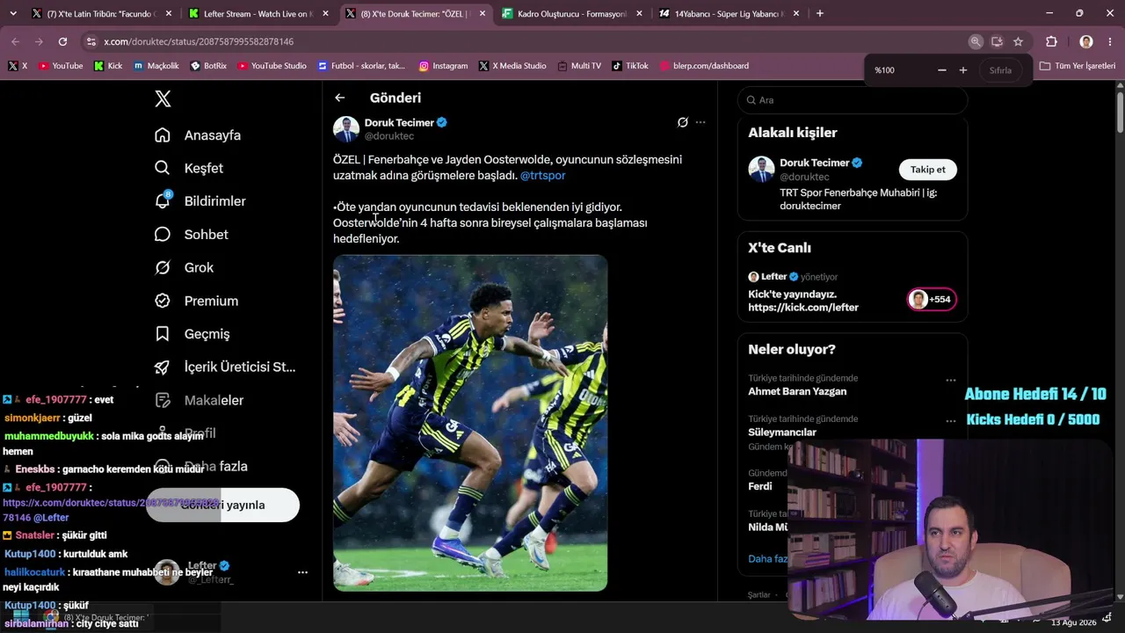The width and height of the screenshot is (1125, 633).
Task: Open options for Ahmet Baran Yazgan trend
Action: (950, 381)
